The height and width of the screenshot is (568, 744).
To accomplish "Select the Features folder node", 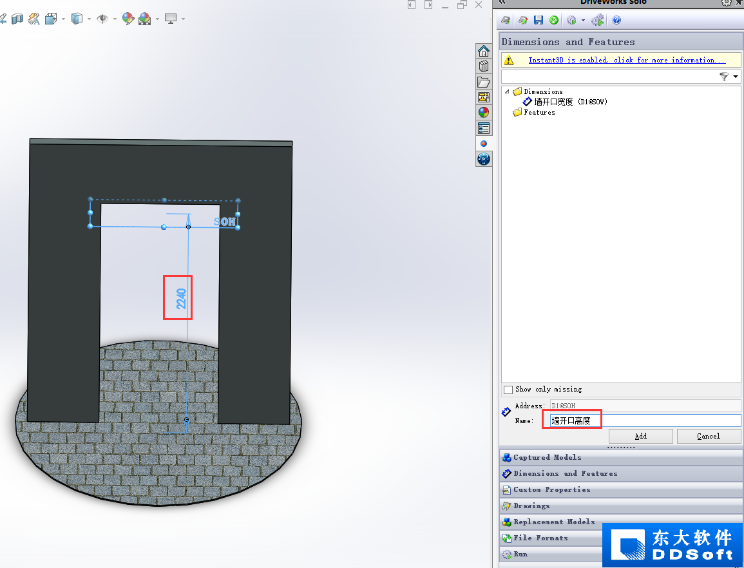I will click(539, 113).
